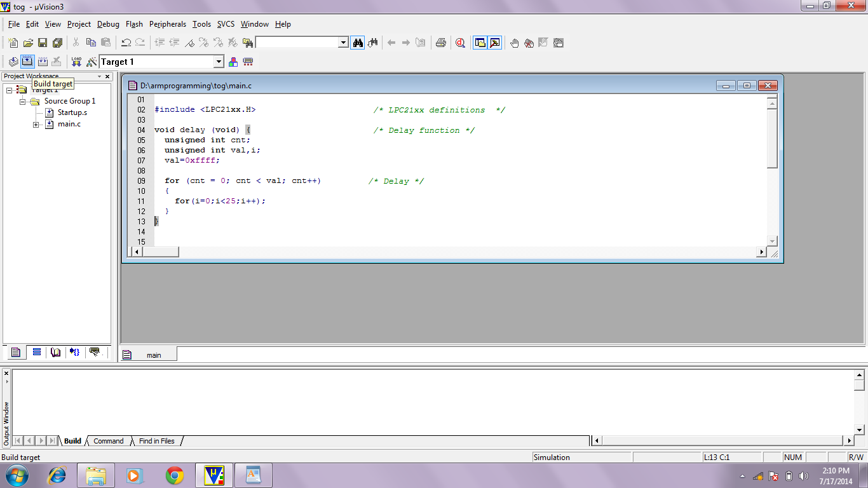
Task: Select main.c in project tree
Action: [x=69, y=124]
